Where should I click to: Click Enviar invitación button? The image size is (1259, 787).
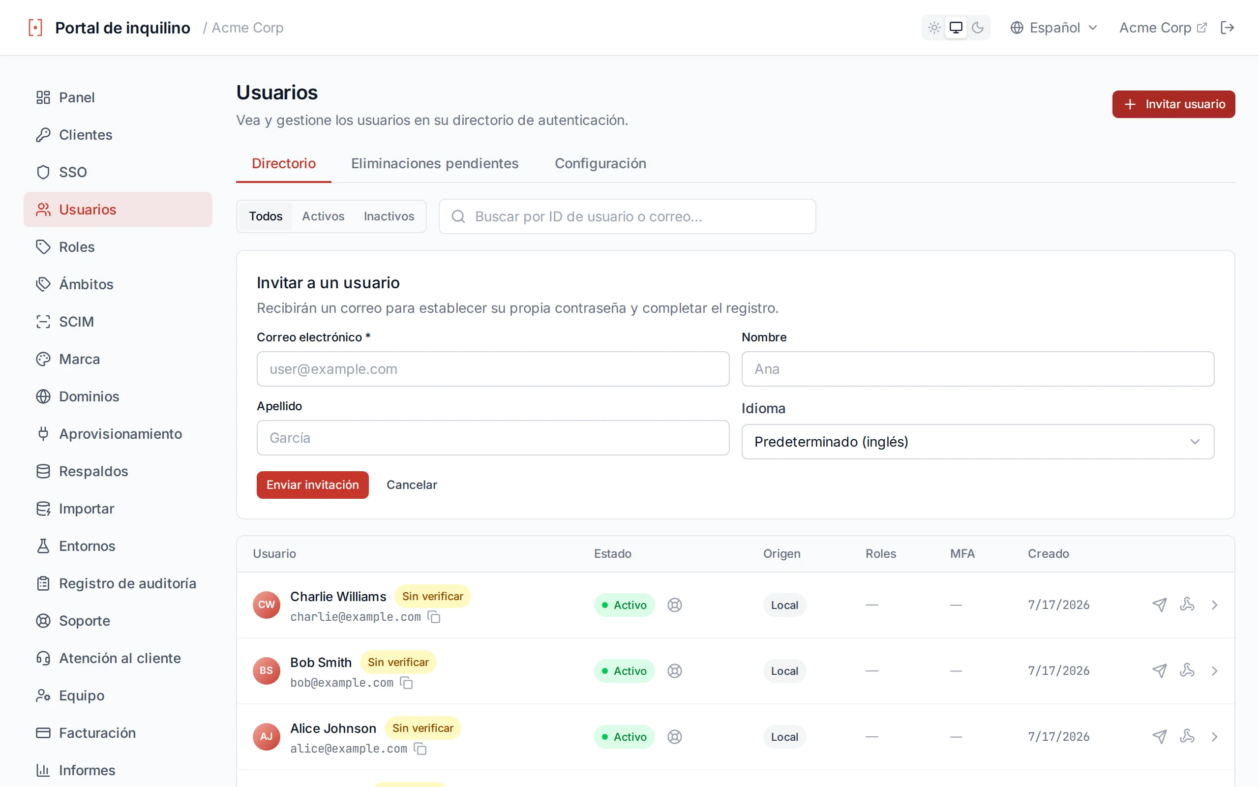tap(312, 485)
